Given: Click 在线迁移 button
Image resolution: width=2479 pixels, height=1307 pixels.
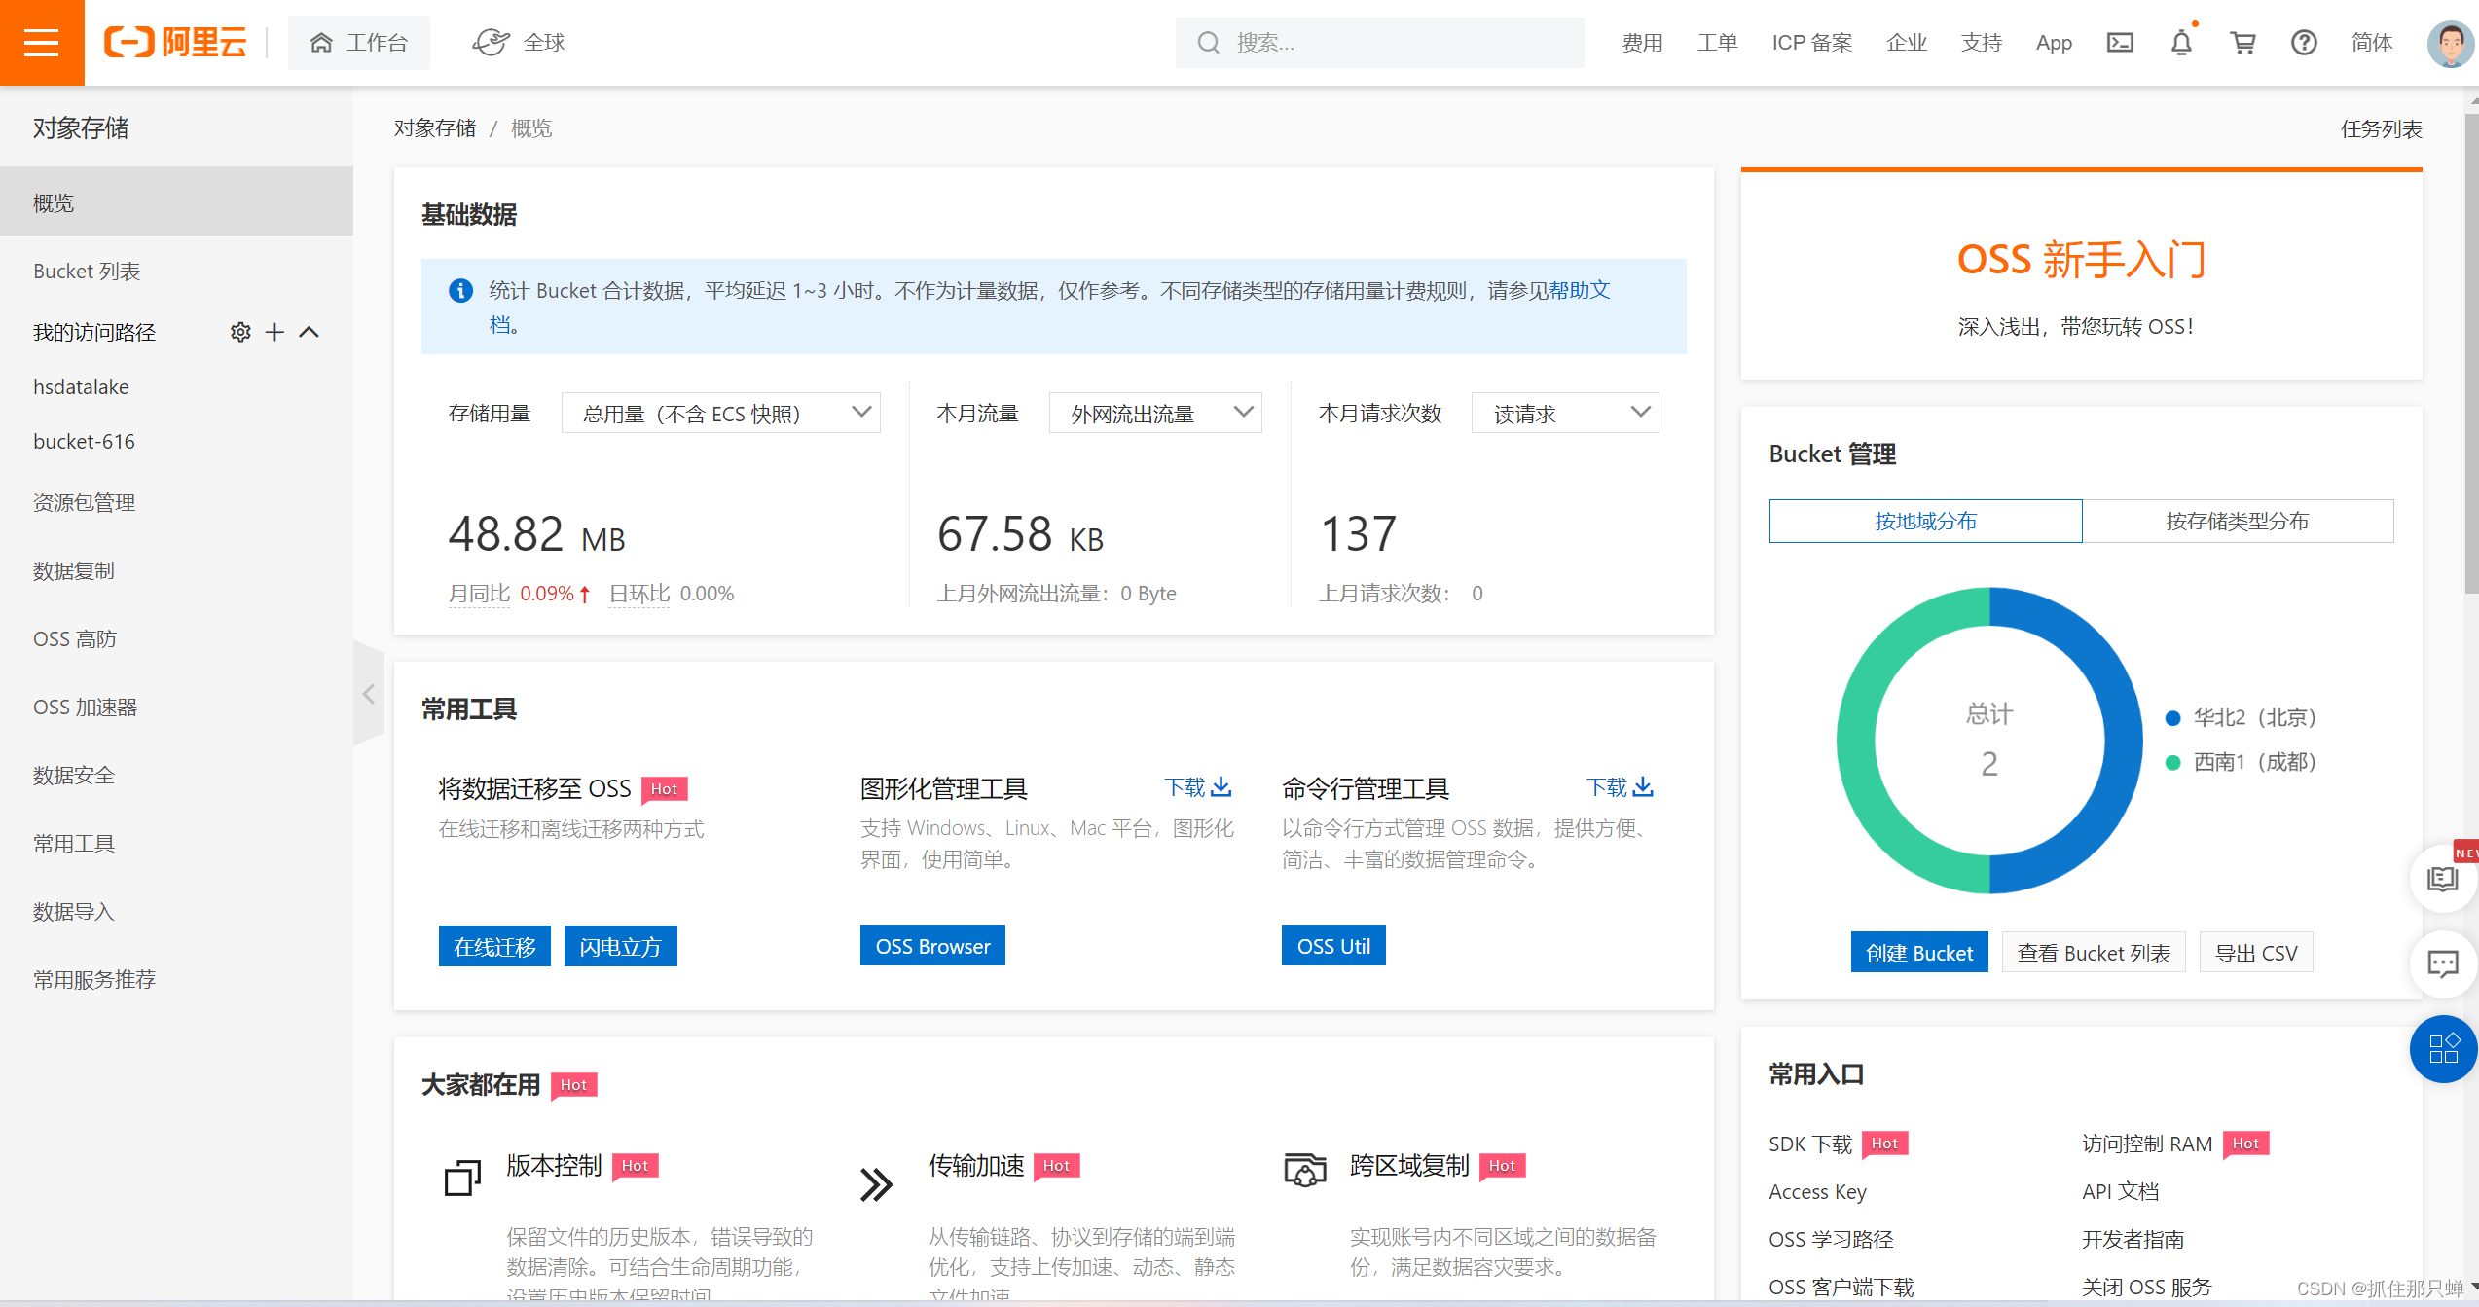Looking at the screenshot, I should coord(494,946).
